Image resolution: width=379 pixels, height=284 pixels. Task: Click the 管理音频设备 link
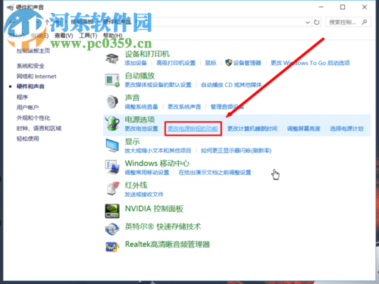click(x=227, y=107)
